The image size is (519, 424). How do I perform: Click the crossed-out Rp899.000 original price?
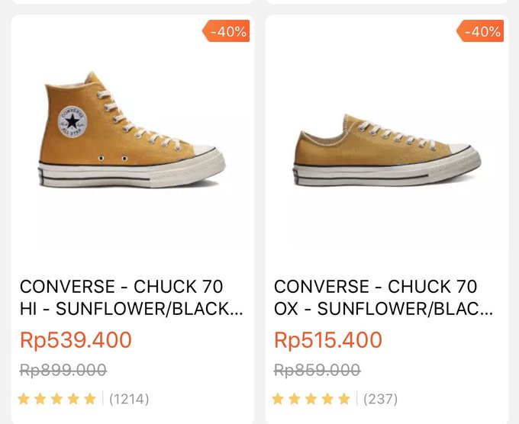(63, 371)
